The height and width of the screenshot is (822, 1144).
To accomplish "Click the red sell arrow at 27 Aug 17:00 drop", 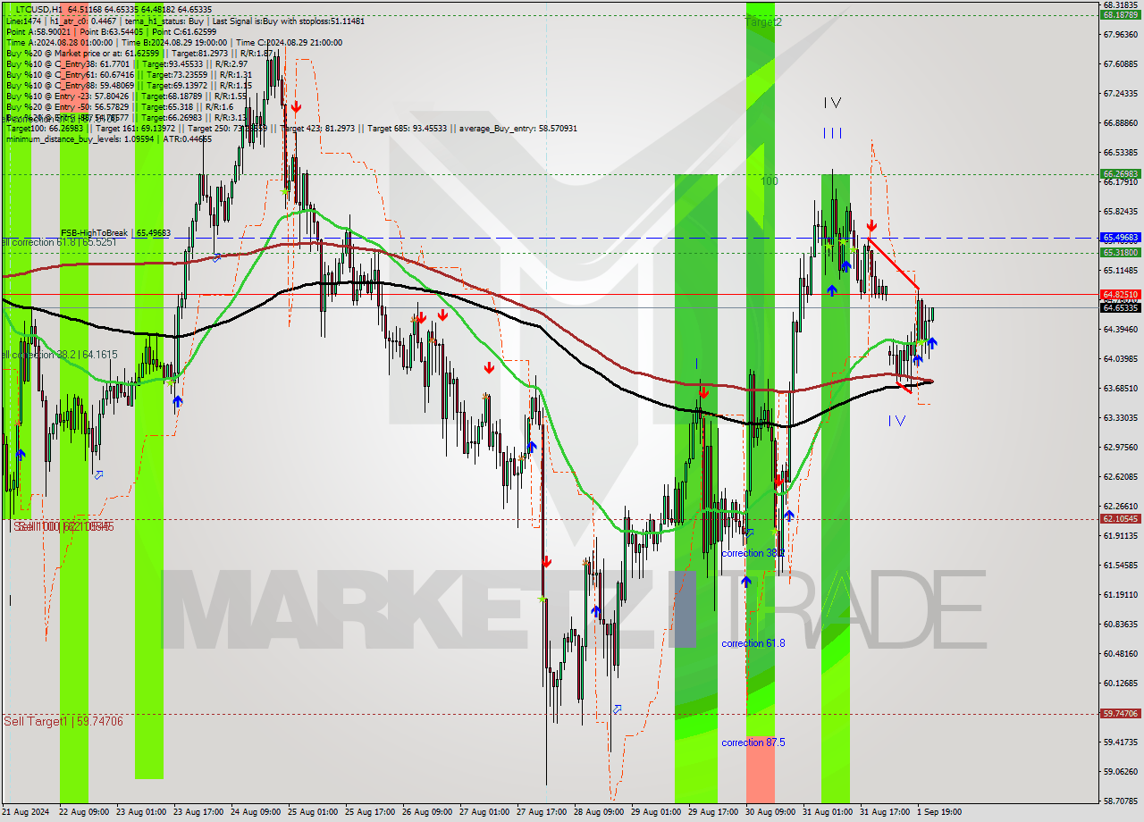I will point(546,561).
